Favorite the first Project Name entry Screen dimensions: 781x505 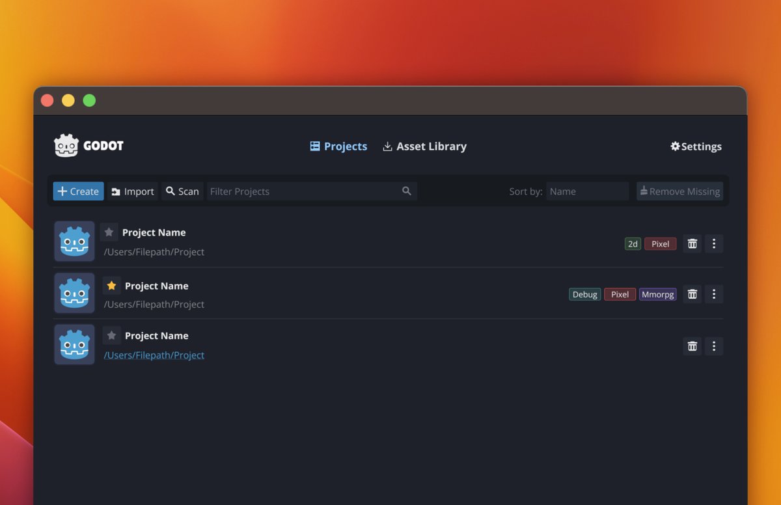click(109, 232)
